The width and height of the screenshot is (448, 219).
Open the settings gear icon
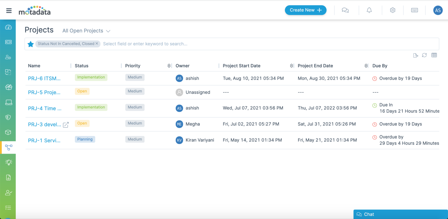(x=393, y=10)
